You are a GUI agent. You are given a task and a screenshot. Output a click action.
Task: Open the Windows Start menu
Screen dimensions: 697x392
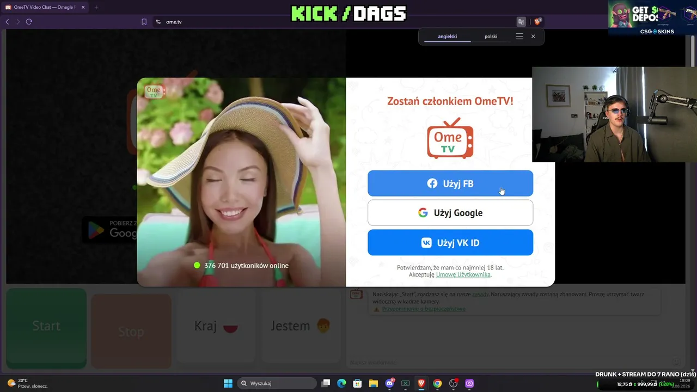228,383
